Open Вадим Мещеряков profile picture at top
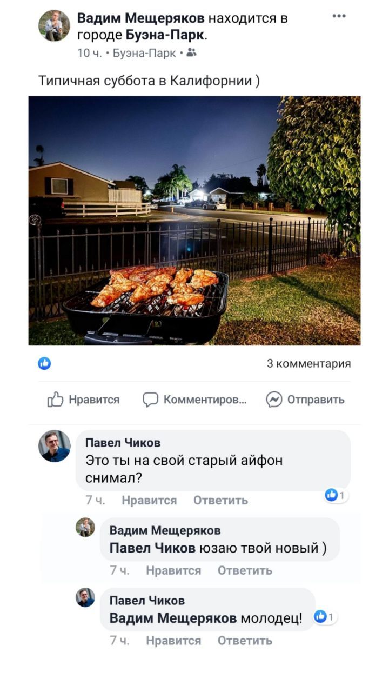The image size is (389, 692). (54, 25)
